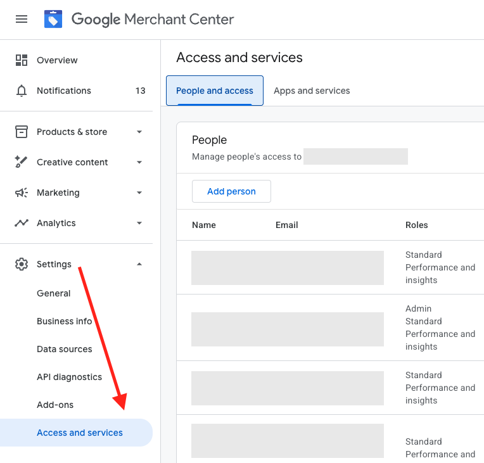Open API diagnostics settings
484x463 pixels.
point(69,377)
